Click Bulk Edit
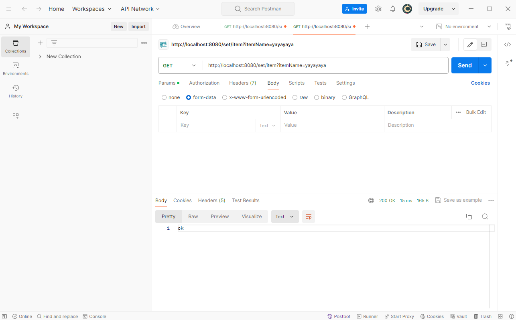This screenshot has width=516, height=320. click(x=476, y=112)
